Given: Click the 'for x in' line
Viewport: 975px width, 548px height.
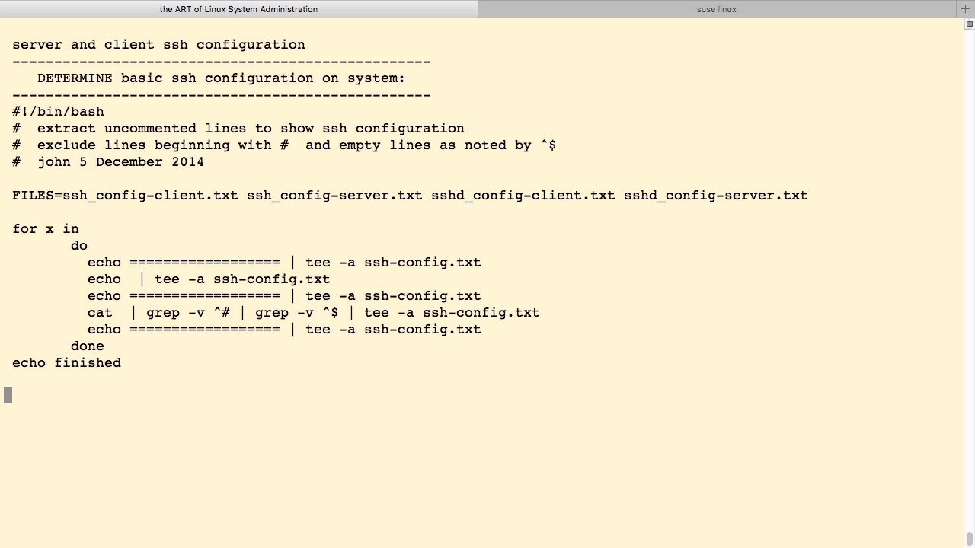Looking at the screenshot, I should [x=46, y=229].
